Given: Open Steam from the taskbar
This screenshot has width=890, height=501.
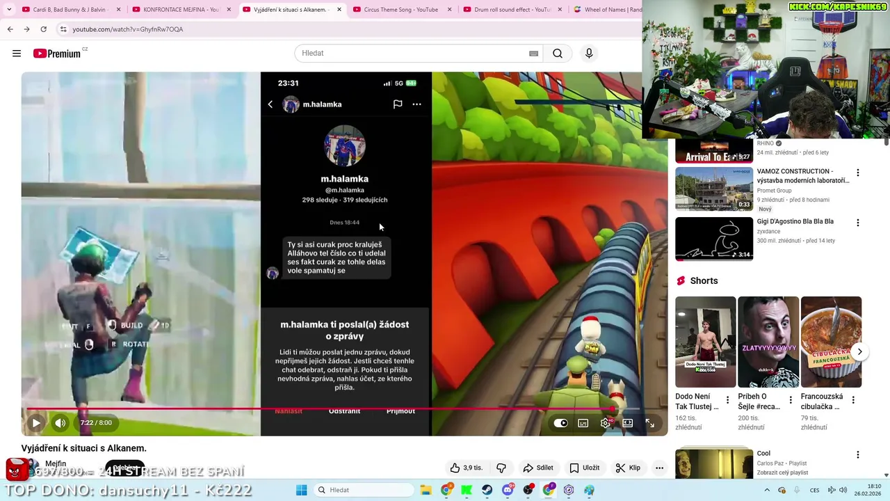Looking at the screenshot, I should [487, 490].
